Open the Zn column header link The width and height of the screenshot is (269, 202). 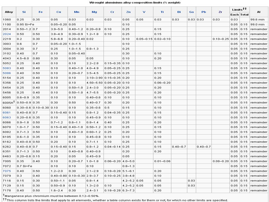pos(128,12)
